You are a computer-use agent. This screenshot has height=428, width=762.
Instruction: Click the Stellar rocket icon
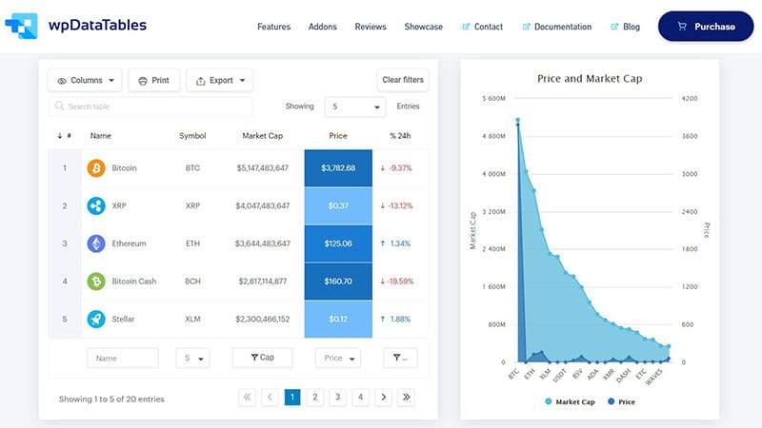point(96,320)
